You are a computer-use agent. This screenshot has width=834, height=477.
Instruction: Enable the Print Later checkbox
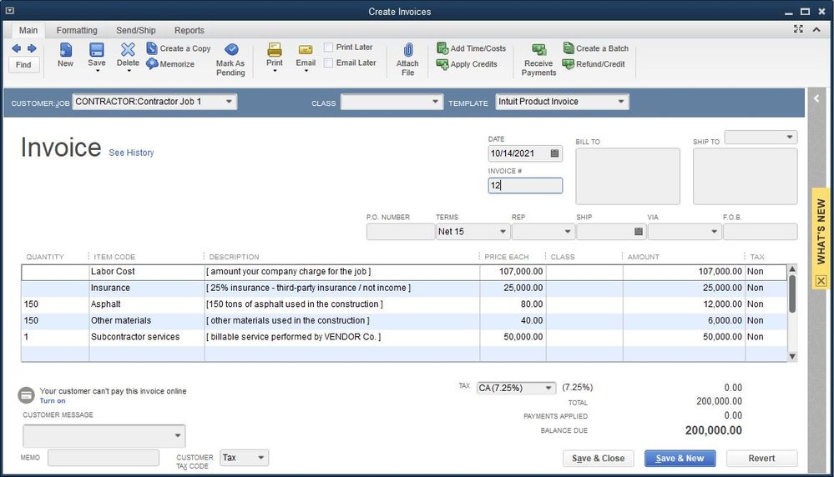(x=328, y=48)
